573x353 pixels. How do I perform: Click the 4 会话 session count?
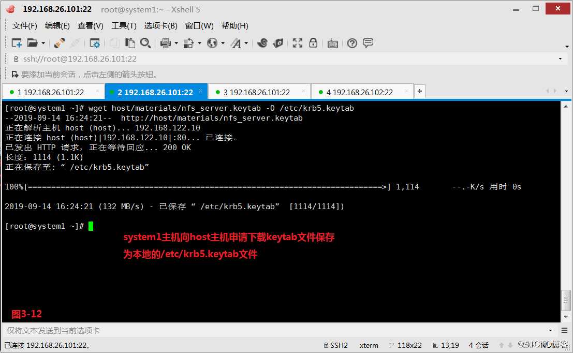click(x=479, y=345)
